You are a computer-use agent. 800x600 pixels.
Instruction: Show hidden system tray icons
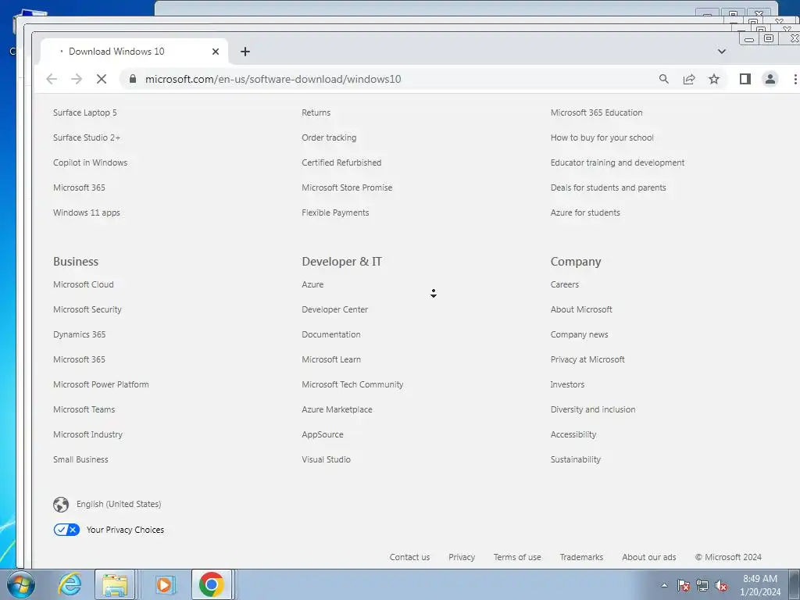[664, 585]
